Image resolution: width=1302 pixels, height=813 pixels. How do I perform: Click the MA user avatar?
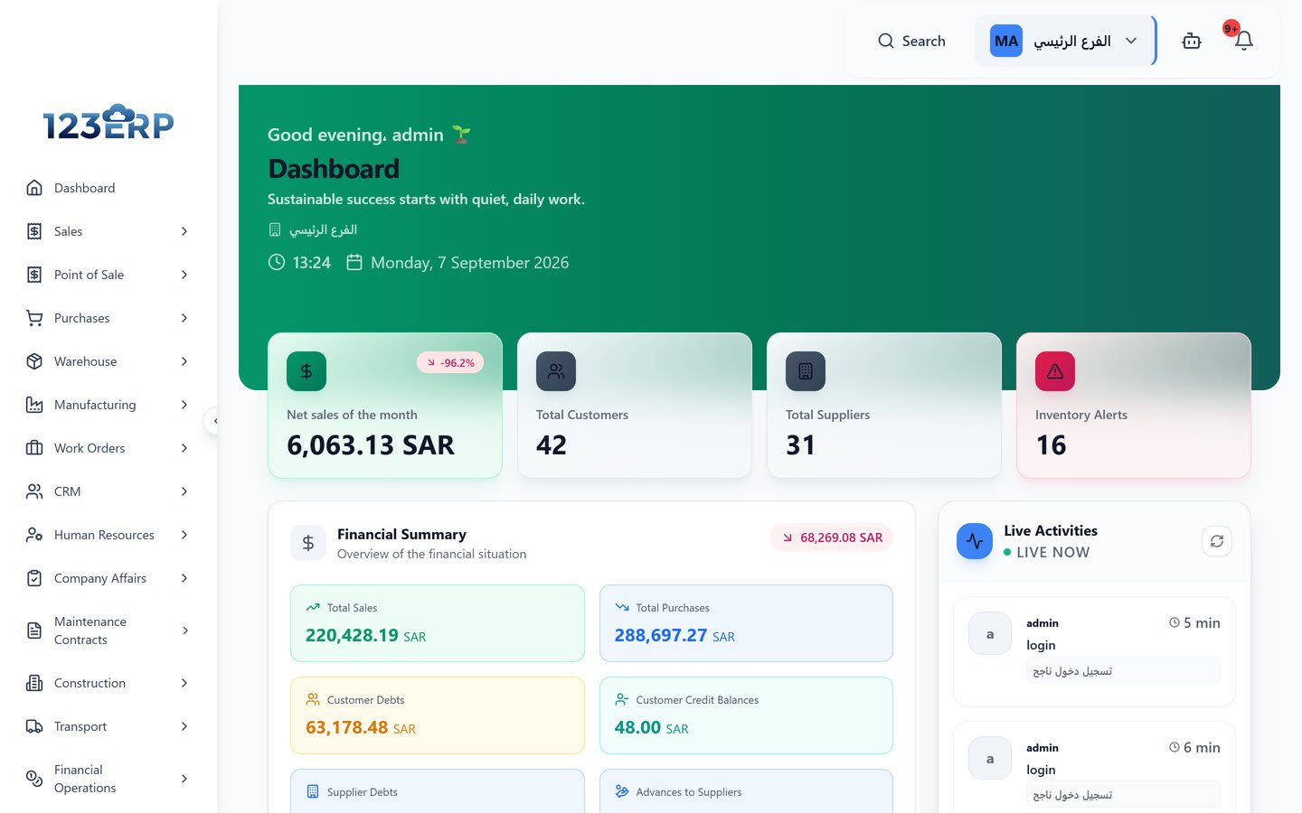point(1006,41)
